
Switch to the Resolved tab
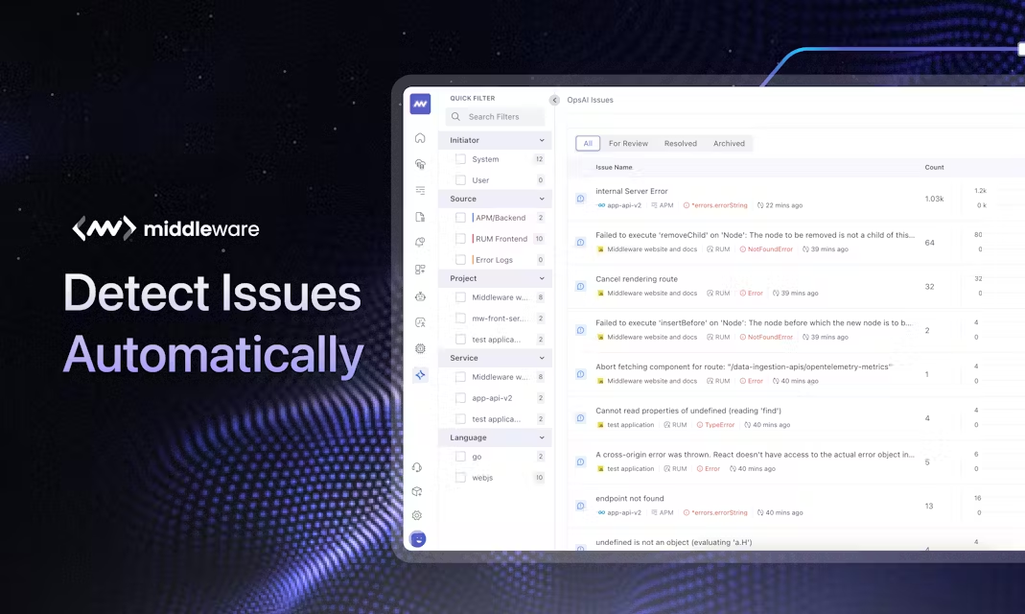[x=681, y=143]
